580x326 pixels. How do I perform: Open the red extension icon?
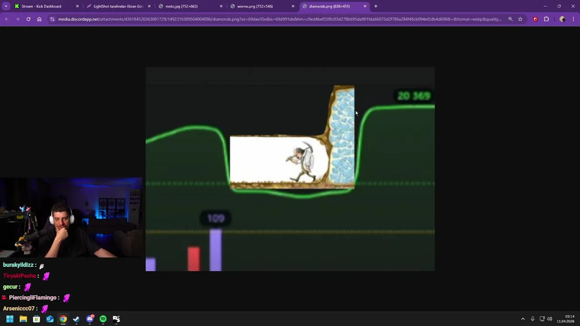535,19
